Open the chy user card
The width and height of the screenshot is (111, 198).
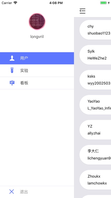coord(95,30)
